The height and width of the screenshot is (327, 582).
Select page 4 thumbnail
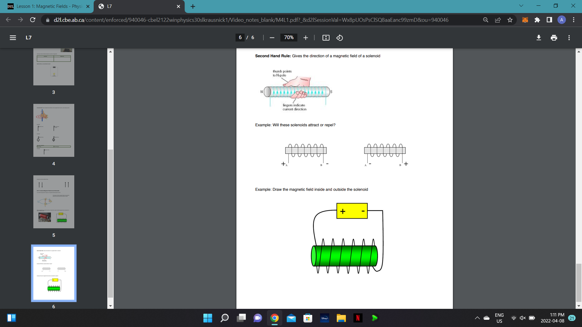pos(54,130)
